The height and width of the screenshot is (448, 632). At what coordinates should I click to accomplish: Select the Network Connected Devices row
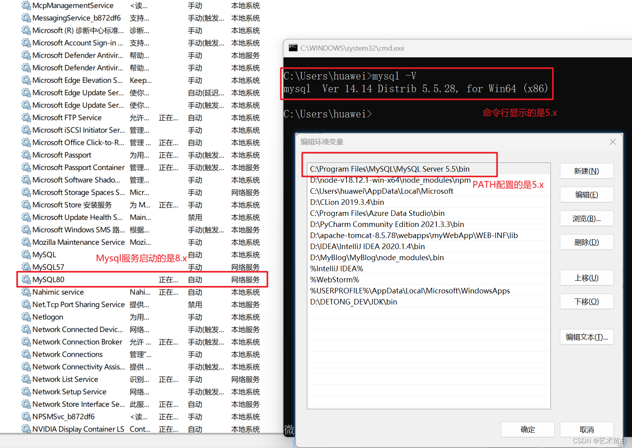(x=141, y=329)
